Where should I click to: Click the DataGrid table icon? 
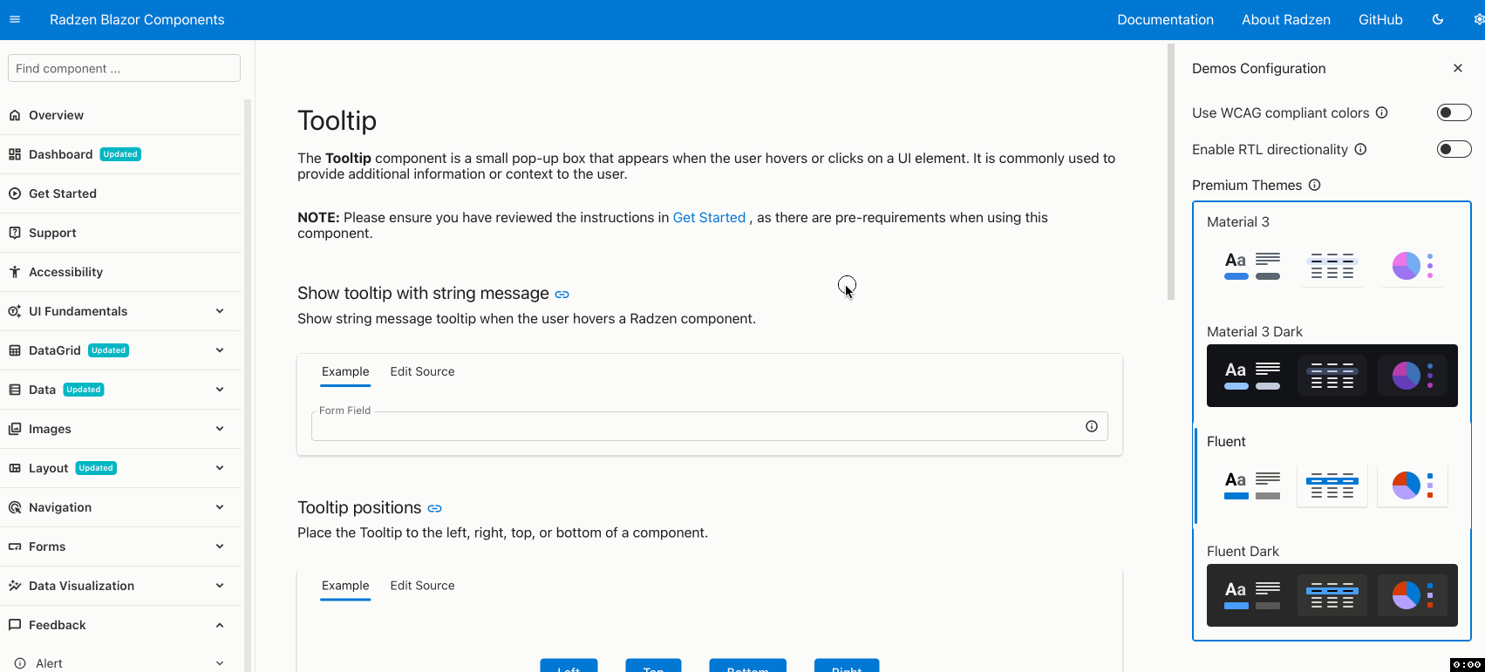[15, 350]
